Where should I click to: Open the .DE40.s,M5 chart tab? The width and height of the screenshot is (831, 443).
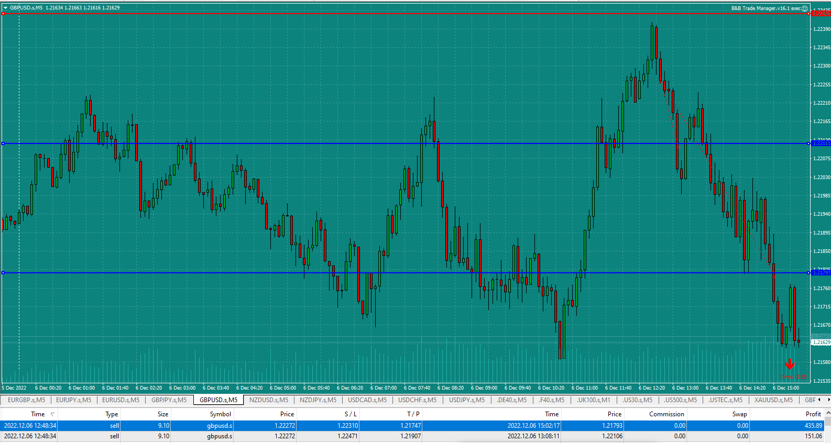pyautogui.click(x=511, y=400)
